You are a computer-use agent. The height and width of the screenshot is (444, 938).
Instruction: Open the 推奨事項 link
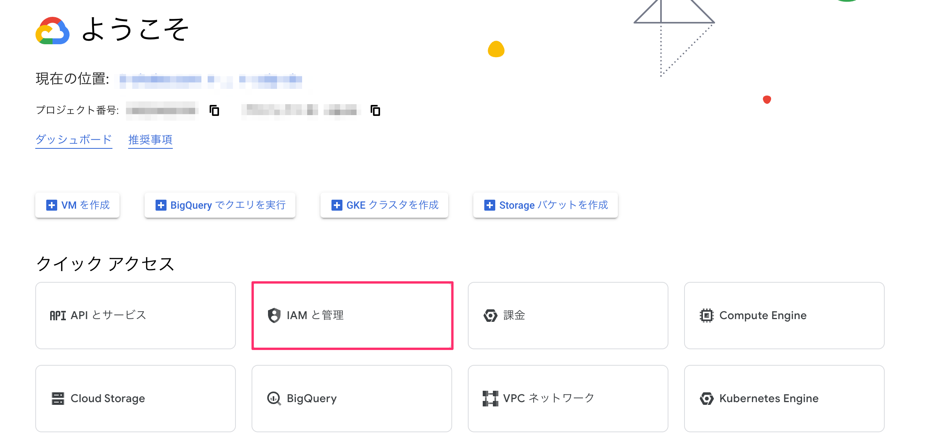pos(150,140)
